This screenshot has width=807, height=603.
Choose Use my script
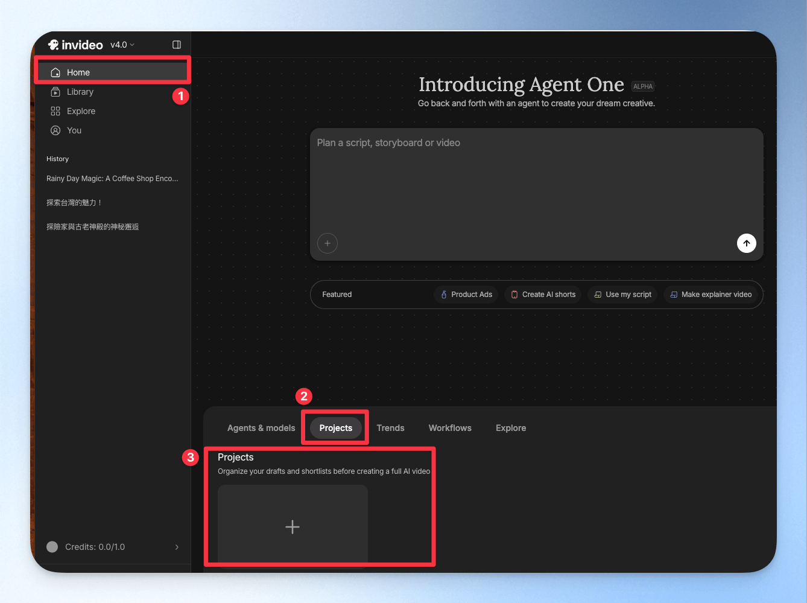click(622, 295)
